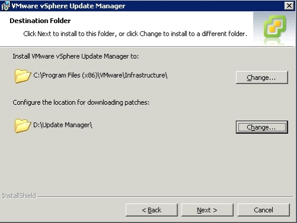Open Change for the Infrastructure install folder
The image size is (297, 223).
(262, 77)
